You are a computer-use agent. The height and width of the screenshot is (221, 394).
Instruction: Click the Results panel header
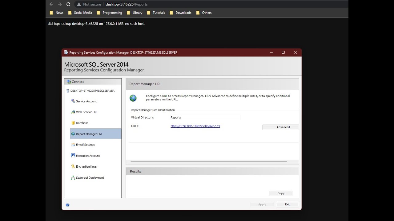click(x=212, y=171)
